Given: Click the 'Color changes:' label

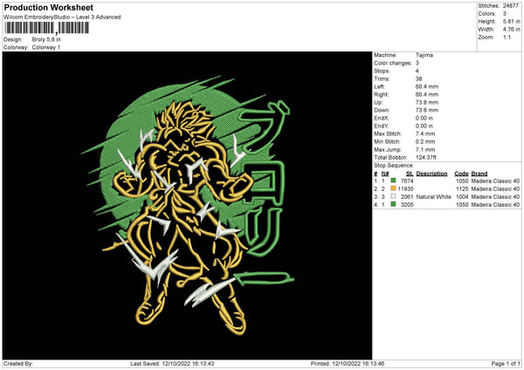Looking at the screenshot, I should click(393, 63).
